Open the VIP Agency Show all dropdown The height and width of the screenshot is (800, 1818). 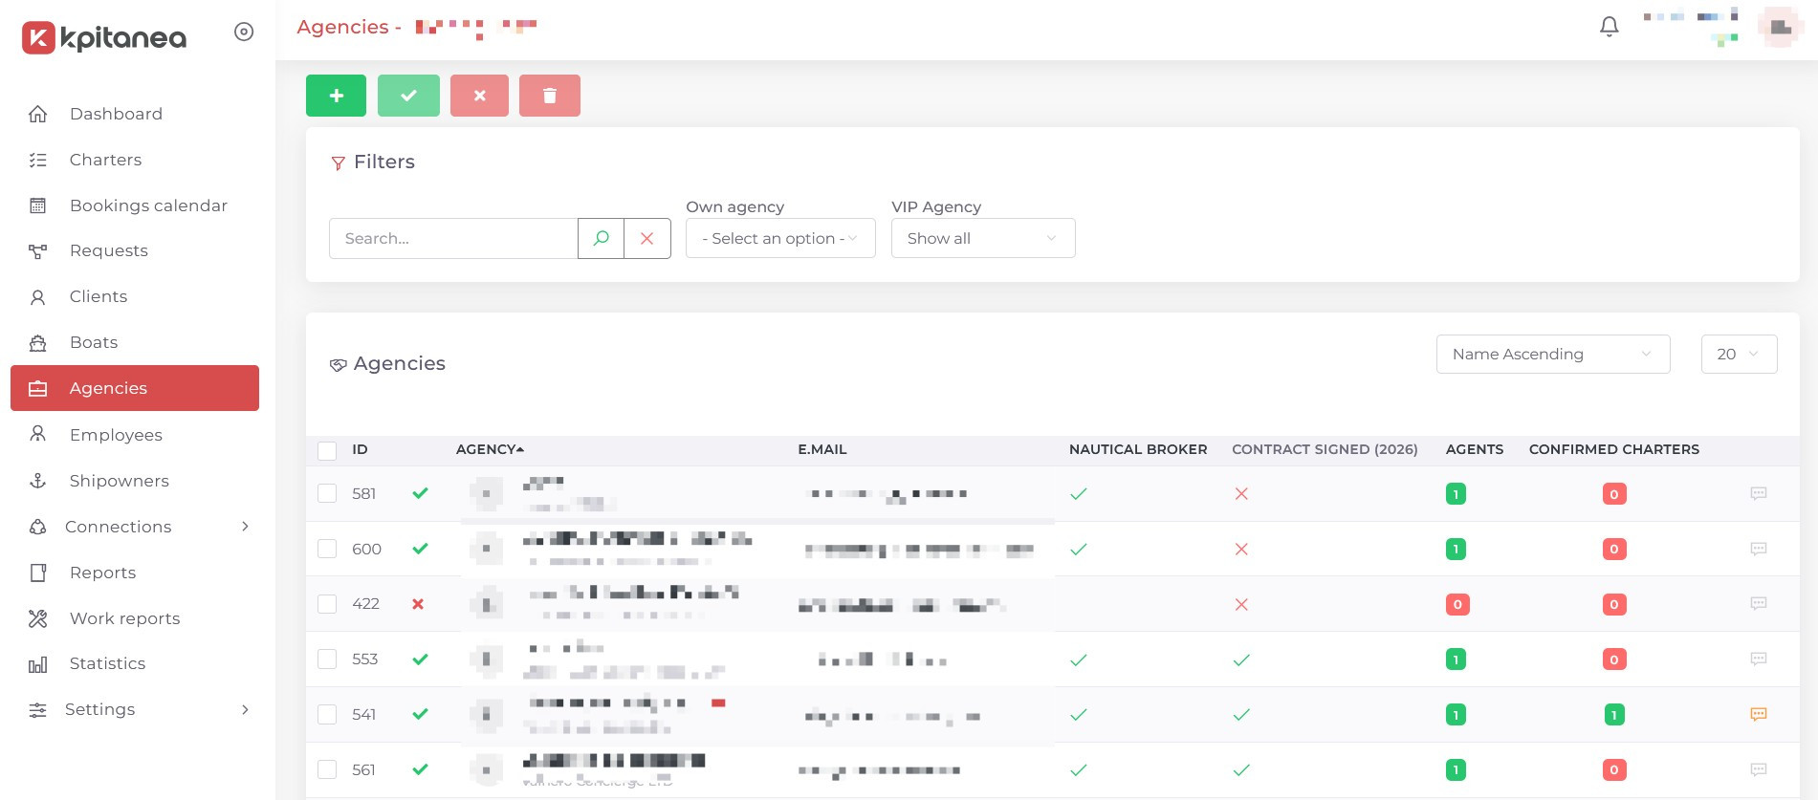tap(983, 238)
